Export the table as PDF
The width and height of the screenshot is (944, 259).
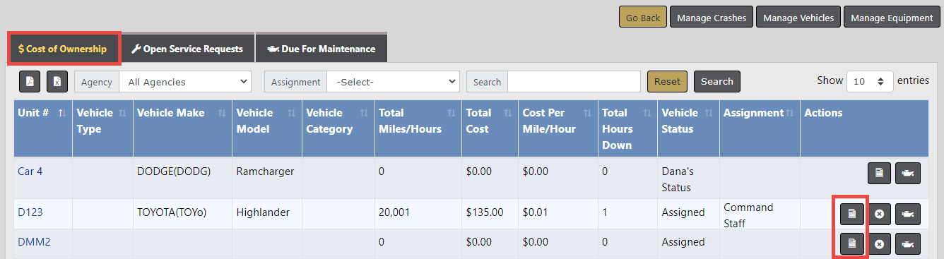(30, 82)
